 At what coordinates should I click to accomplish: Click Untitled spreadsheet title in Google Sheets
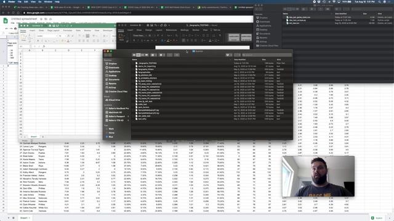coord(24,19)
